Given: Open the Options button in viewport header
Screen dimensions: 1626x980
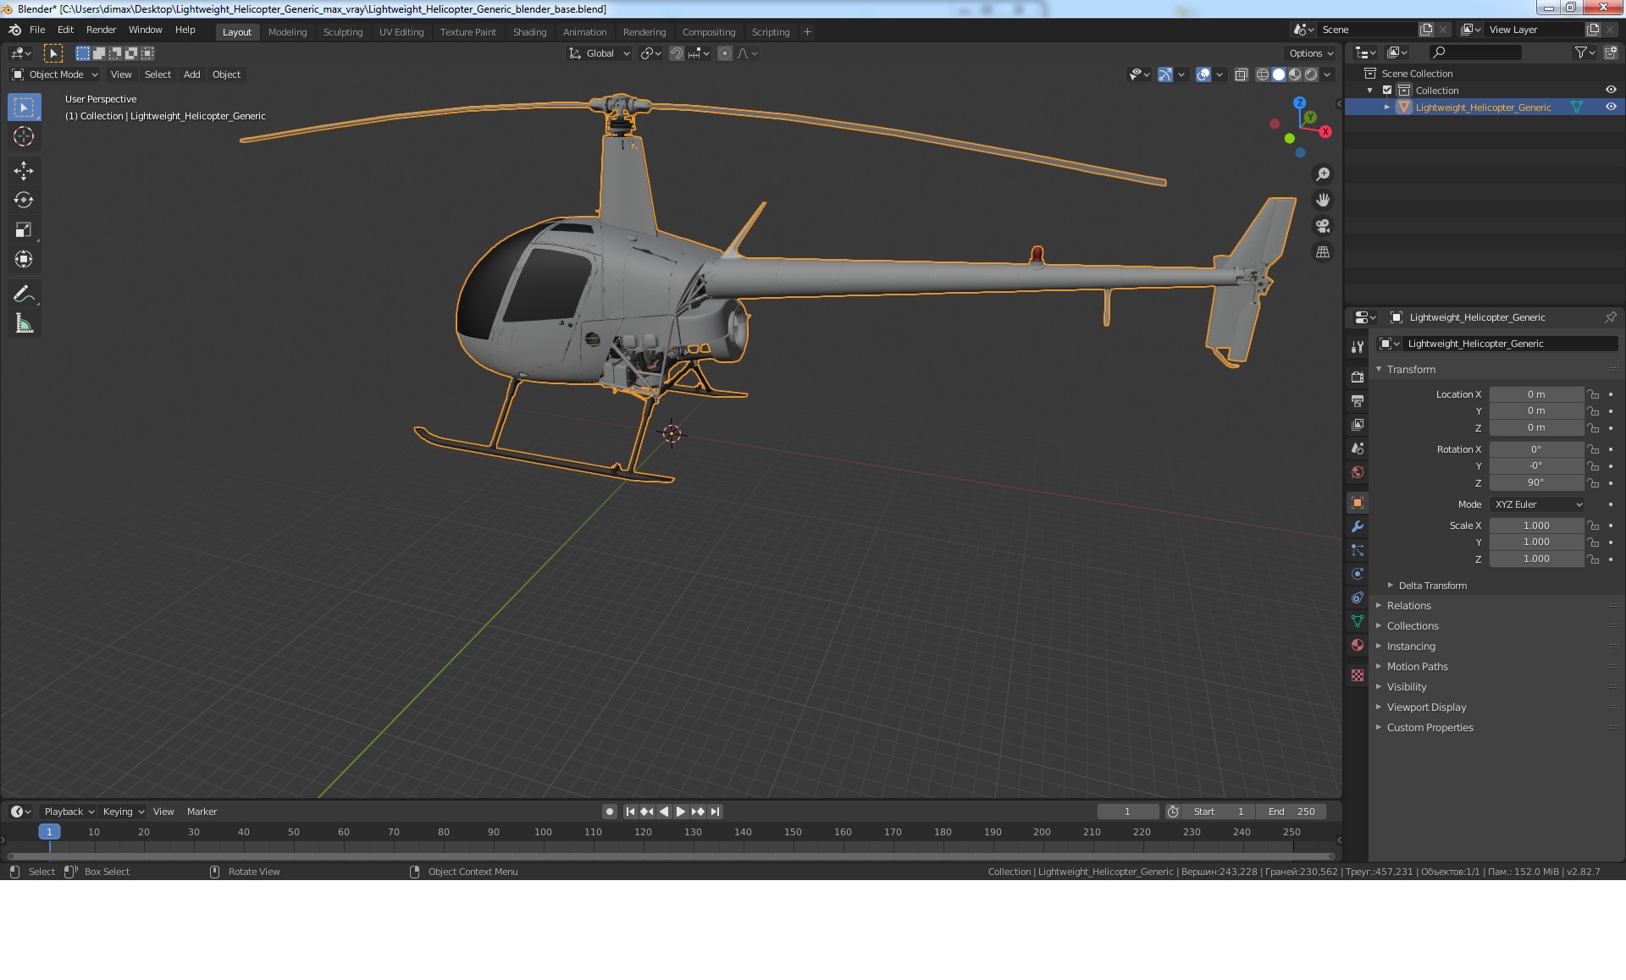Looking at the screenshot, I should 1310,53.
